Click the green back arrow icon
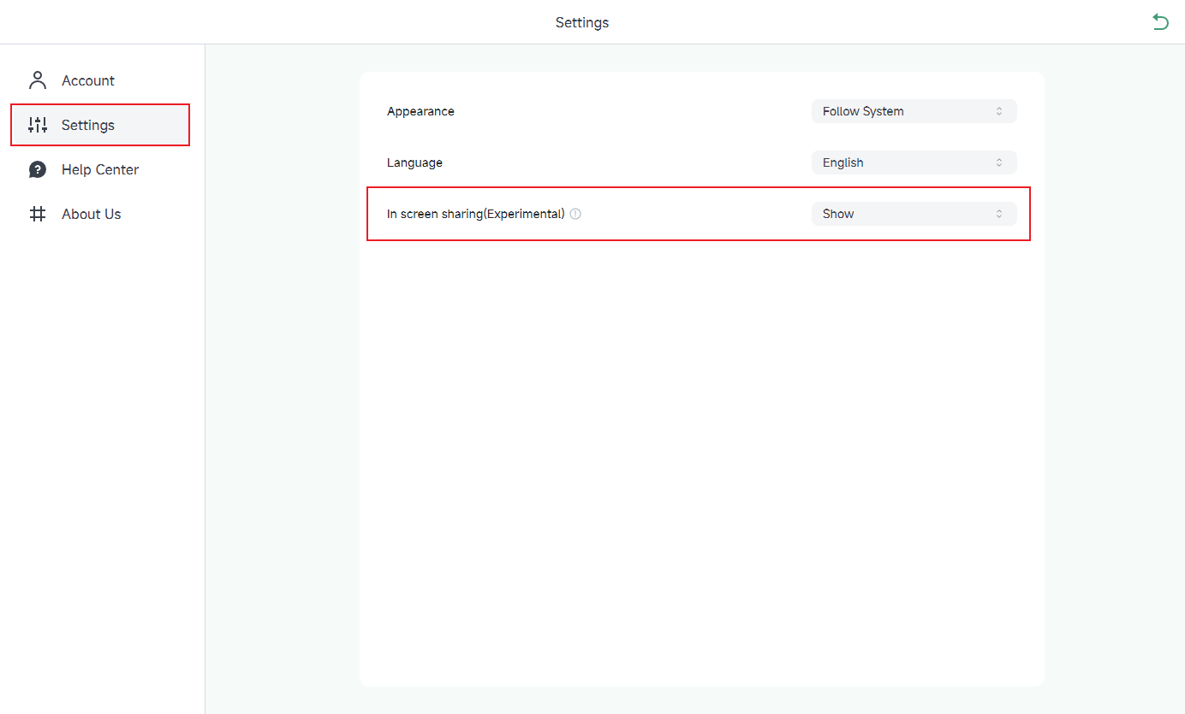The image size is (1185, 714). coord(1161,21)
